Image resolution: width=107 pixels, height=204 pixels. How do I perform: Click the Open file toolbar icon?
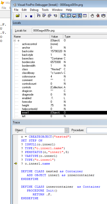click(18, 16)
